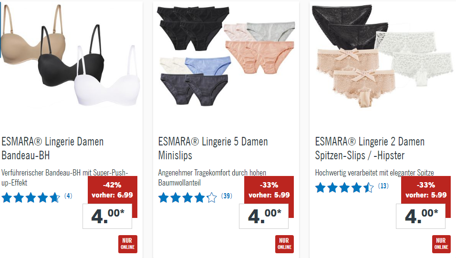Click the ESMARA 2 Damen Spitzen-Slips title
Image resolution: width=456 pixels, height=258 pixels.
click(370, 148)
